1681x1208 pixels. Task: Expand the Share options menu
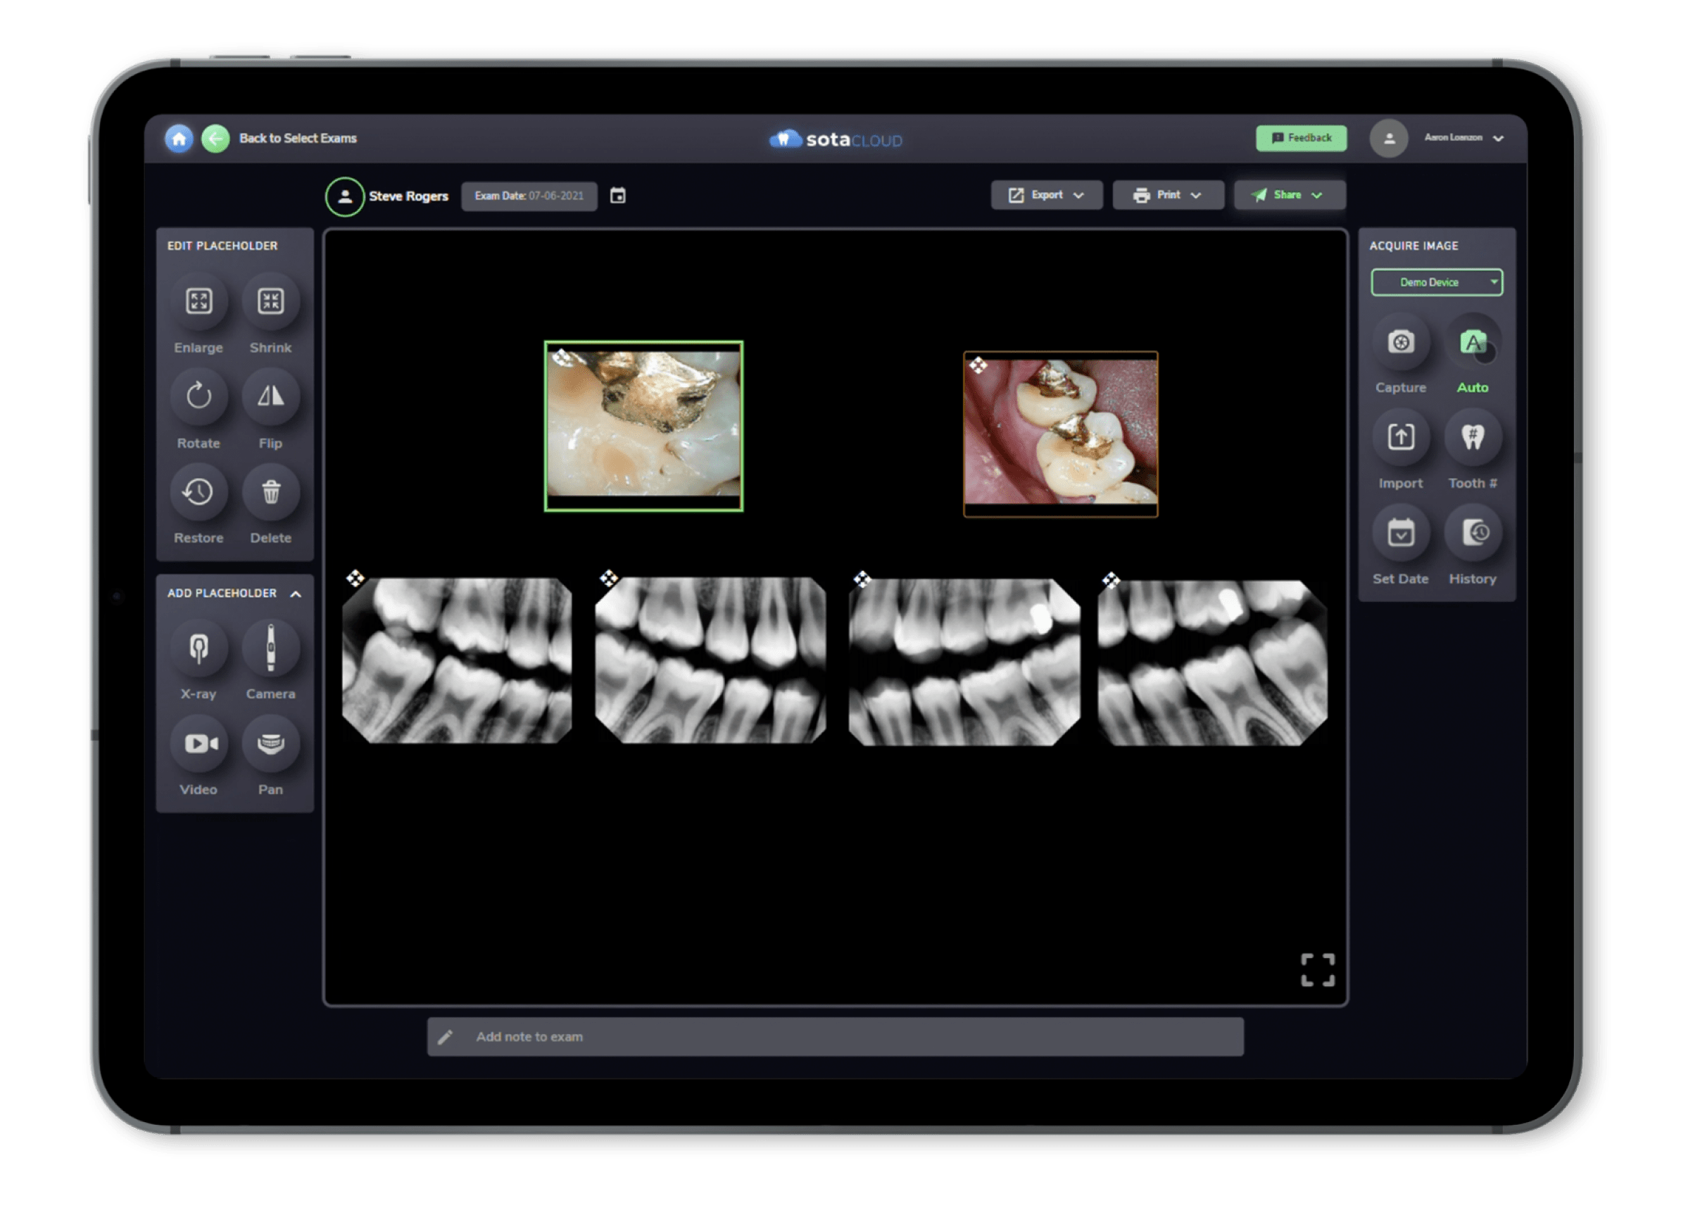1290,195
